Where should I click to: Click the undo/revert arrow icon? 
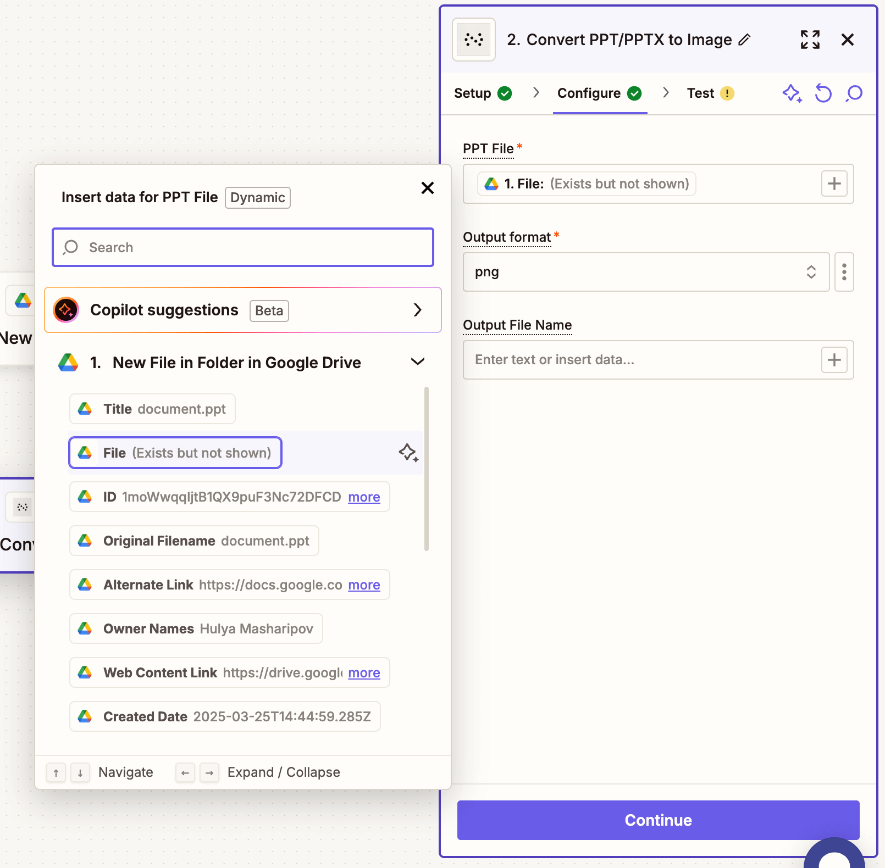coord(823,93)
